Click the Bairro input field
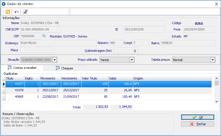The width and height of the screenshot is (221, 136). coord(188,43)
